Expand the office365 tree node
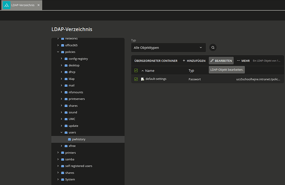The height and width of the screenshot is (185, 285). point(58,45)
